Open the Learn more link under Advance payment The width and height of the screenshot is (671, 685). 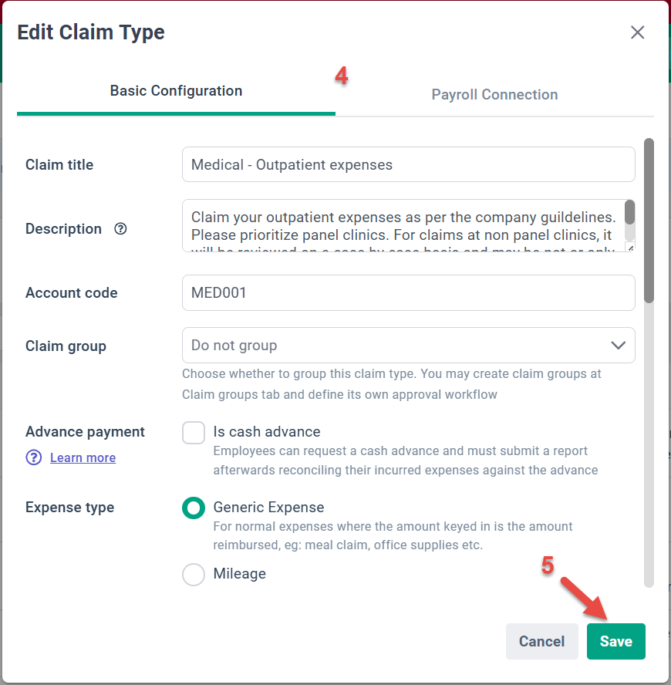(83, 457)
